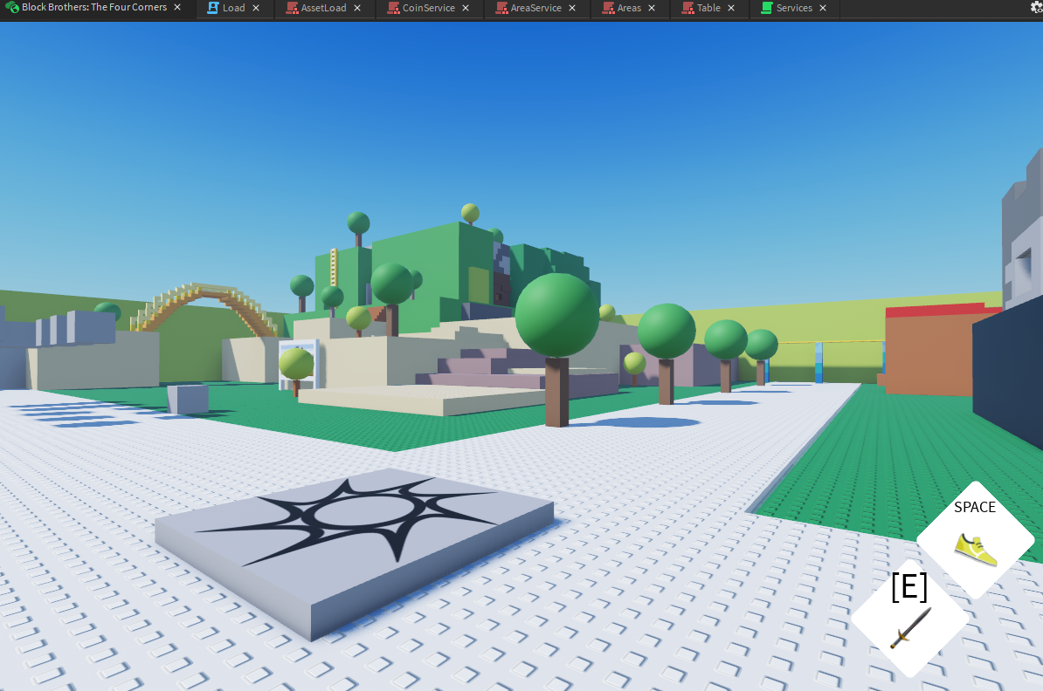The image size is (1043, 691).
Task: Close the Table tab
Action: click(731, 8)
